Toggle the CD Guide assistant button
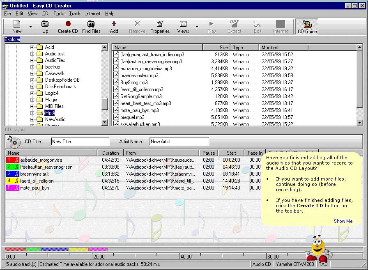This screenshot has height=270, width=368. [307, 27]
